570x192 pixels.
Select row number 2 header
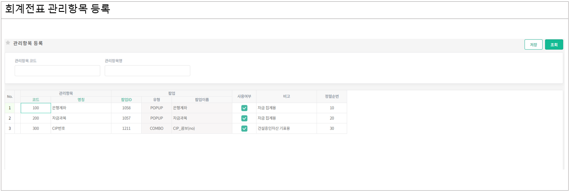(x=10, y=118)
